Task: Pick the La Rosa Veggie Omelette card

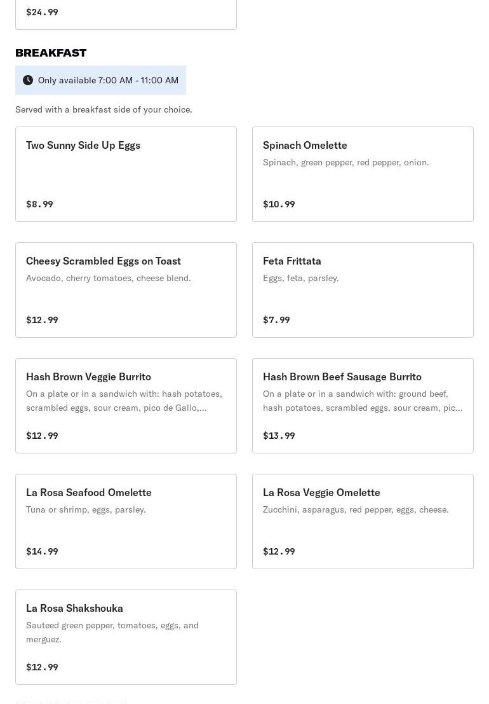Action: coord(363,521)
